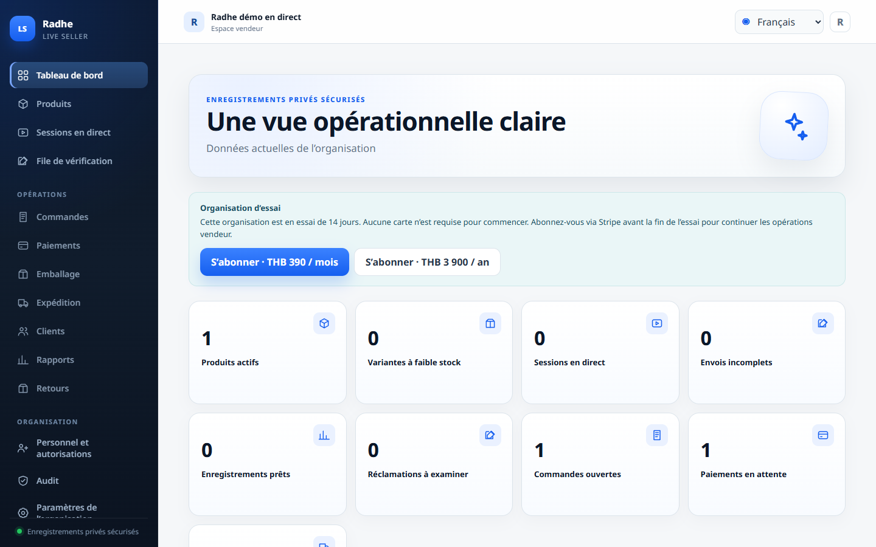Click the Sessions en direct play icon
This screenshot has width=876, height=547.
pos(23,132)
